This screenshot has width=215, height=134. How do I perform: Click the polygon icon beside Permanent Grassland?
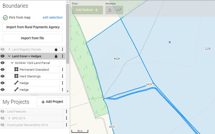(x=16, y=69)
